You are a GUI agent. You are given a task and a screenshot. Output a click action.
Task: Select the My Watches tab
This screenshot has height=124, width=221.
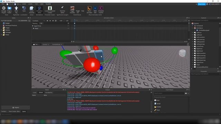49,93
